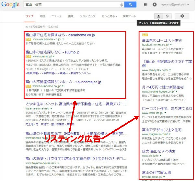
Task: Open sidebar ad ローコスト住宅、まだ建てるな
Action: (x=167, y=108)
